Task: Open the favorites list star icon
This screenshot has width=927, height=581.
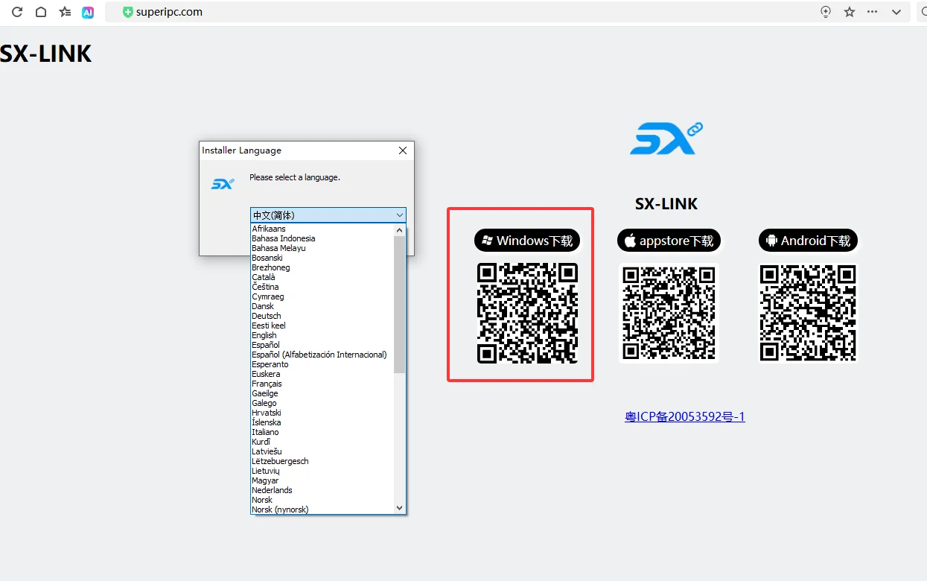Action: pyautogui.click(x=65, y=12)
